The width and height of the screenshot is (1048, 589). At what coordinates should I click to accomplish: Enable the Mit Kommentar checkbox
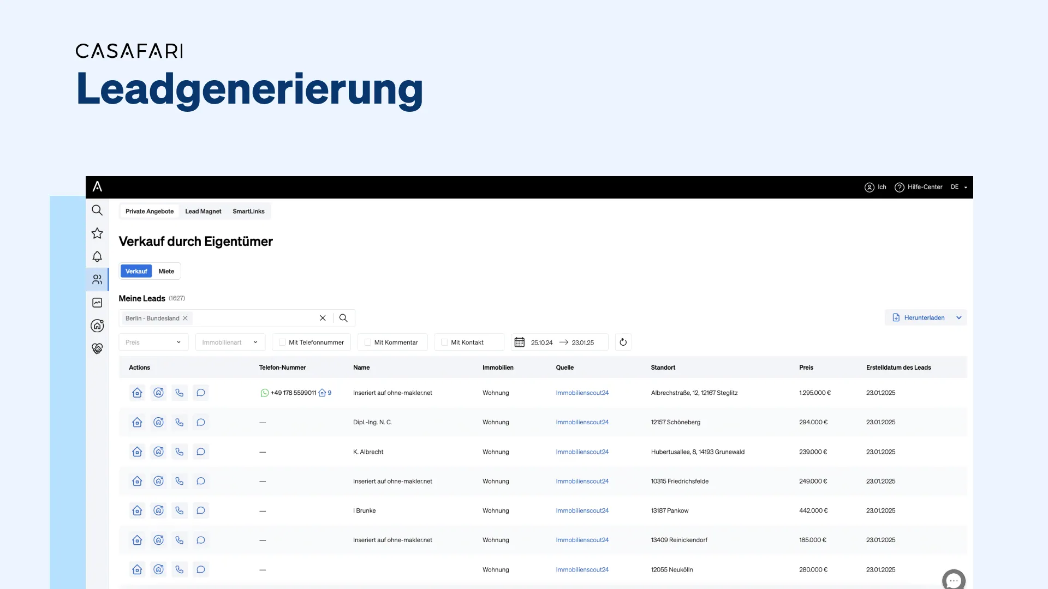(x=368, y=342)
